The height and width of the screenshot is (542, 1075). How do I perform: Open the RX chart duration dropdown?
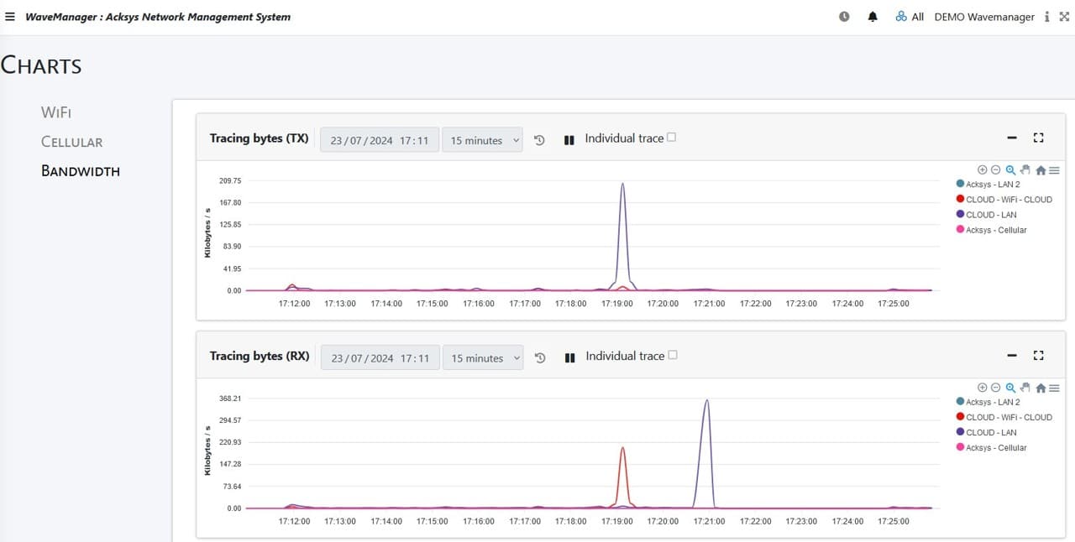[483, 357]
